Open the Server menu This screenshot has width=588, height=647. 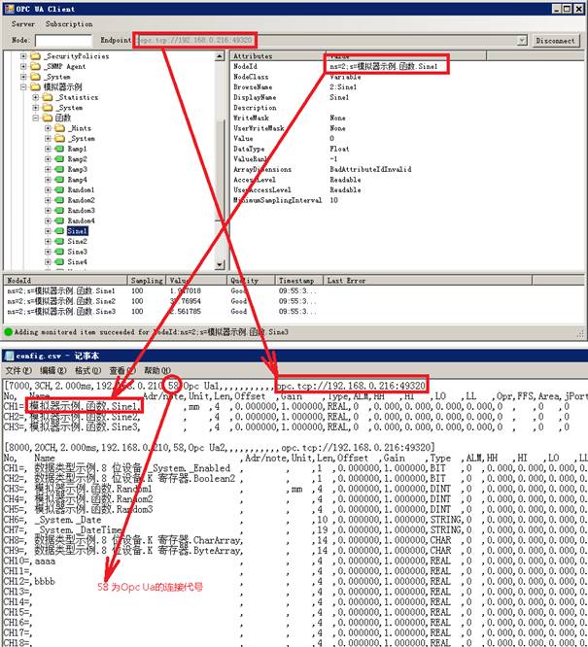pos(23,23)
